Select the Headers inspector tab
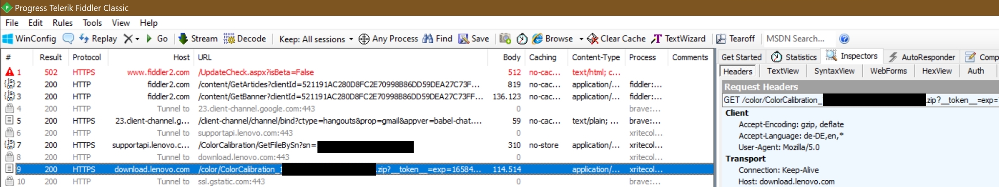This screenshot has width=999, height=187. (737, 71)
